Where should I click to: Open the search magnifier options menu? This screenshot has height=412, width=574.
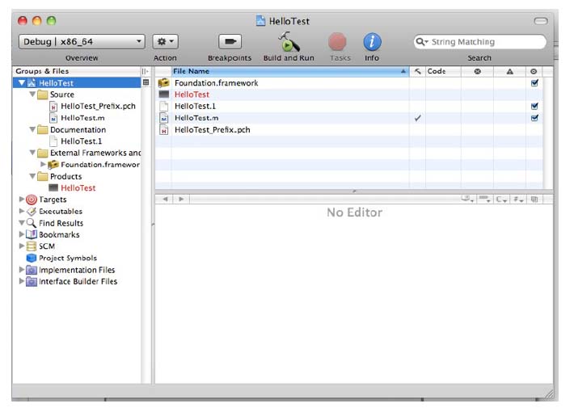coord(422,42)
